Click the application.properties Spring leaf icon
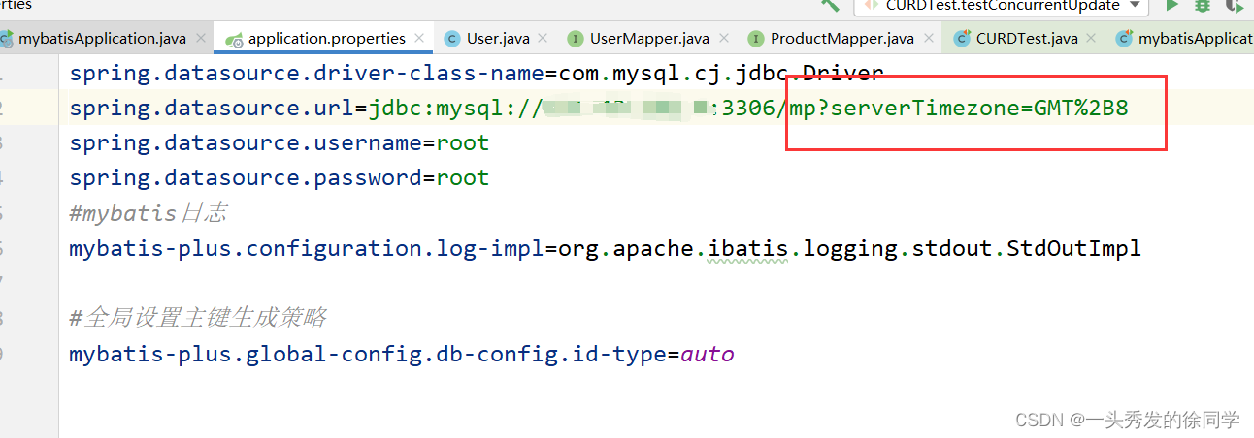 point(234,39)
